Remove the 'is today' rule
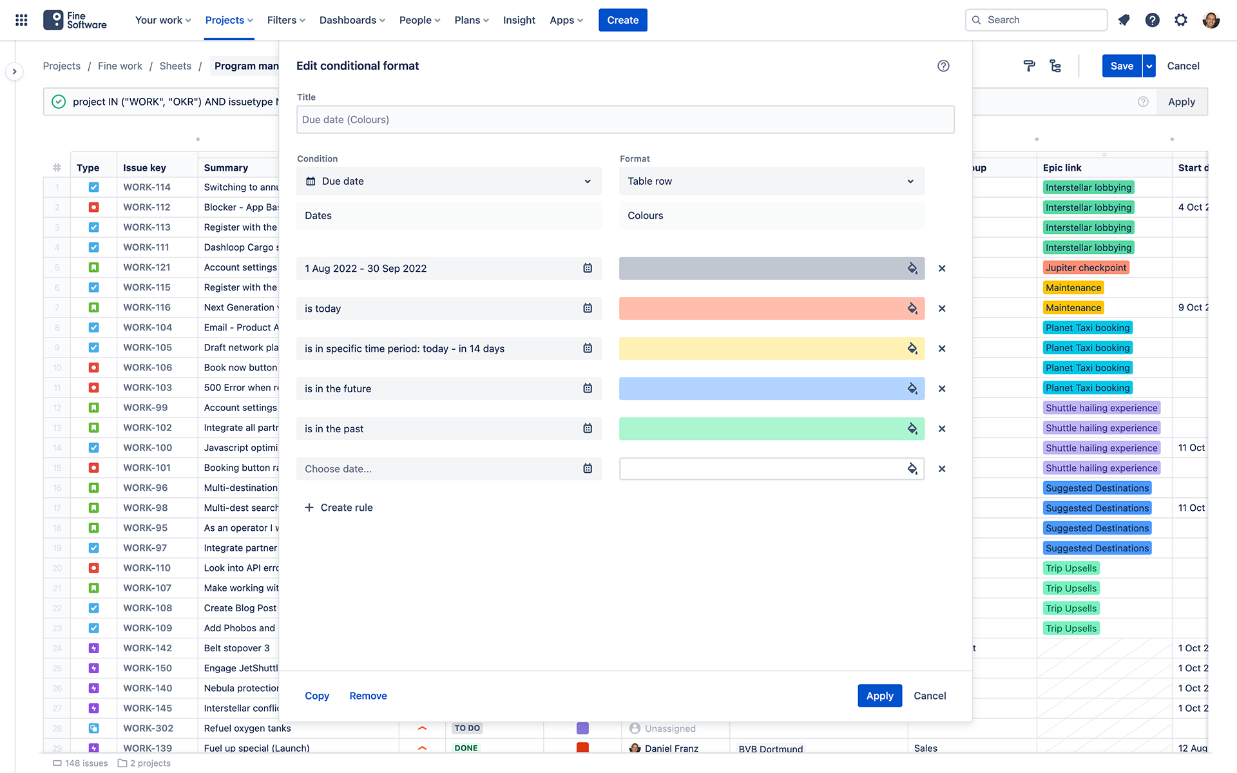The width and height of the screenshot is (1237, 773). coord(942,308)
